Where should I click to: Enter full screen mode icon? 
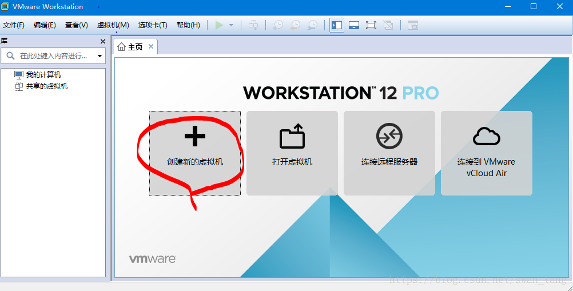371,25
